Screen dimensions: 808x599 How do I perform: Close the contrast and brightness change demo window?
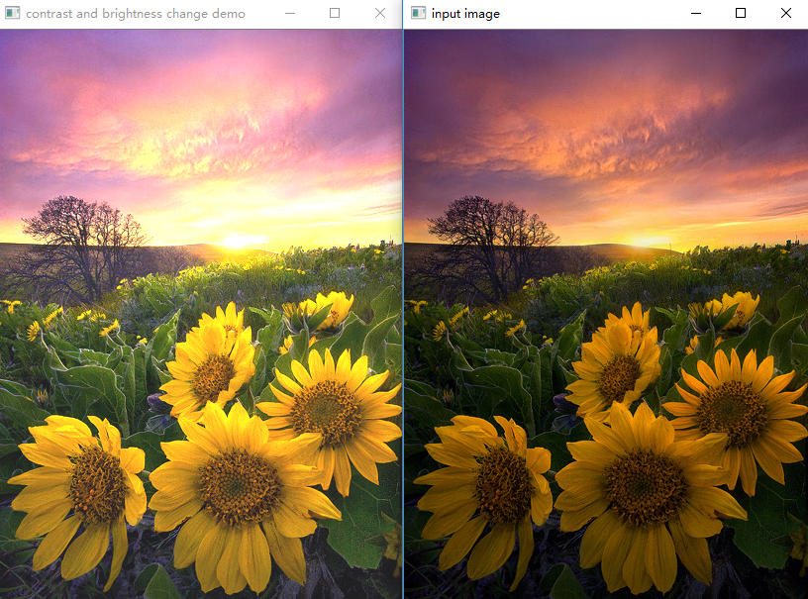tap(379, 13)
